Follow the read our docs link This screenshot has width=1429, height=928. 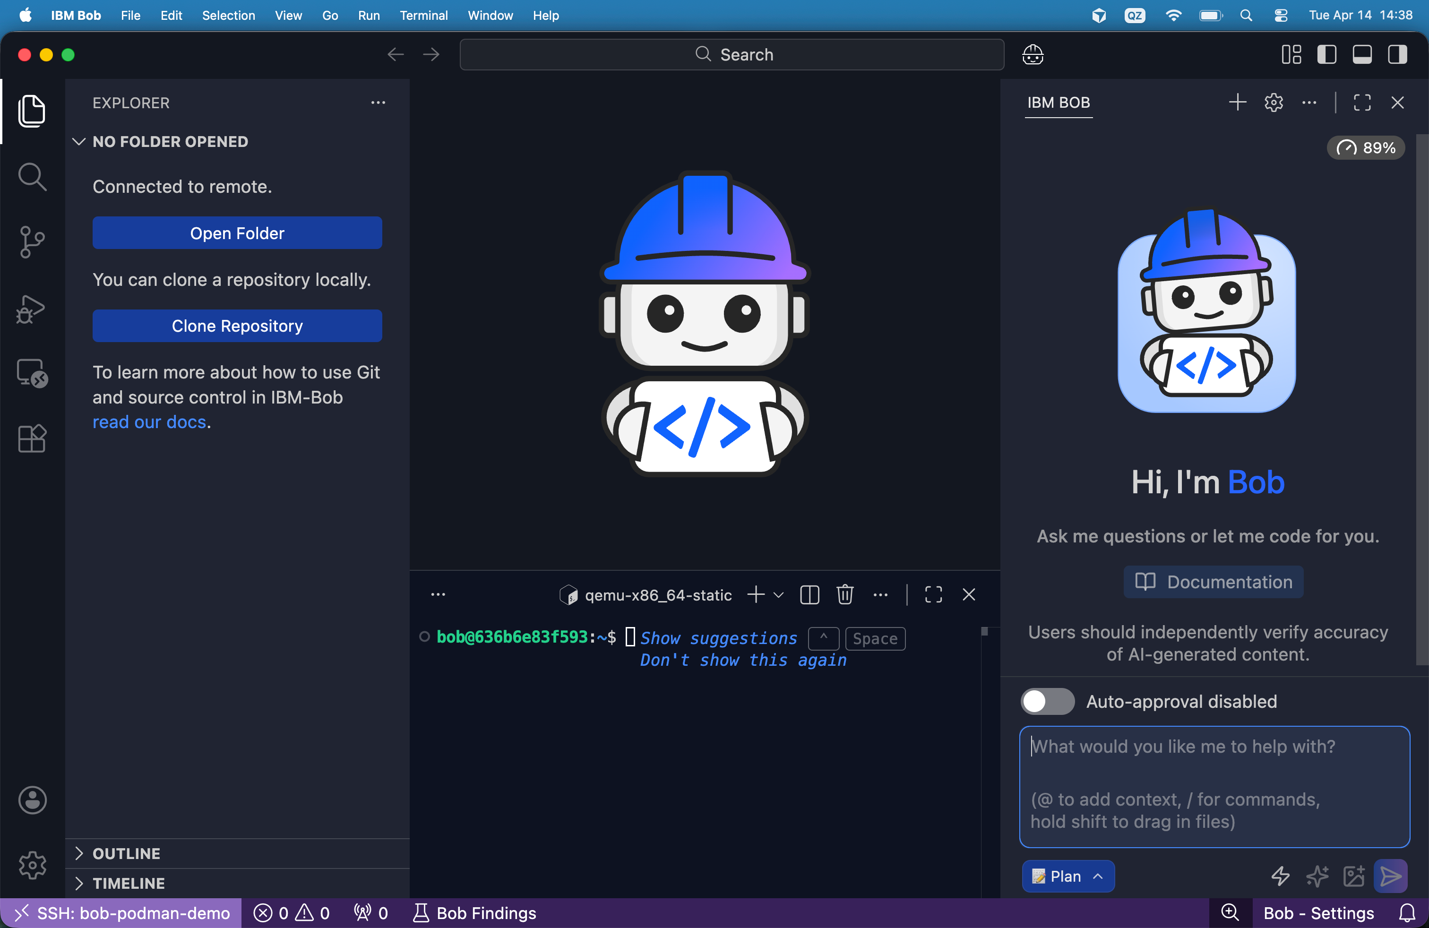(149, 422)
